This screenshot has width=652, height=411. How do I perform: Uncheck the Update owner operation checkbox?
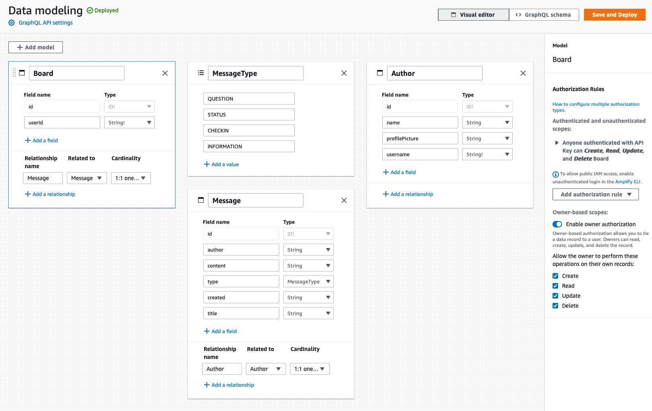(x=555, y=296)
